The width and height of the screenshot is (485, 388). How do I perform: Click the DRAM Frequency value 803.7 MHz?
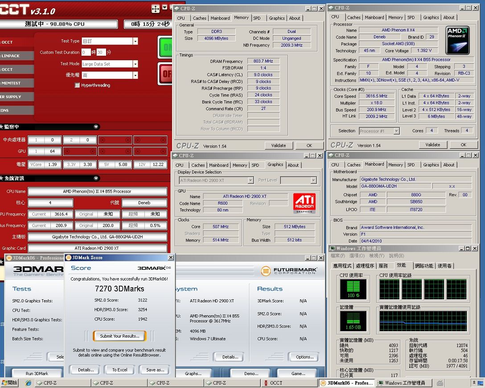click(263, 61)
